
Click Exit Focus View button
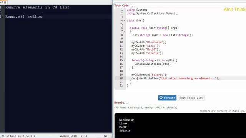191,98
